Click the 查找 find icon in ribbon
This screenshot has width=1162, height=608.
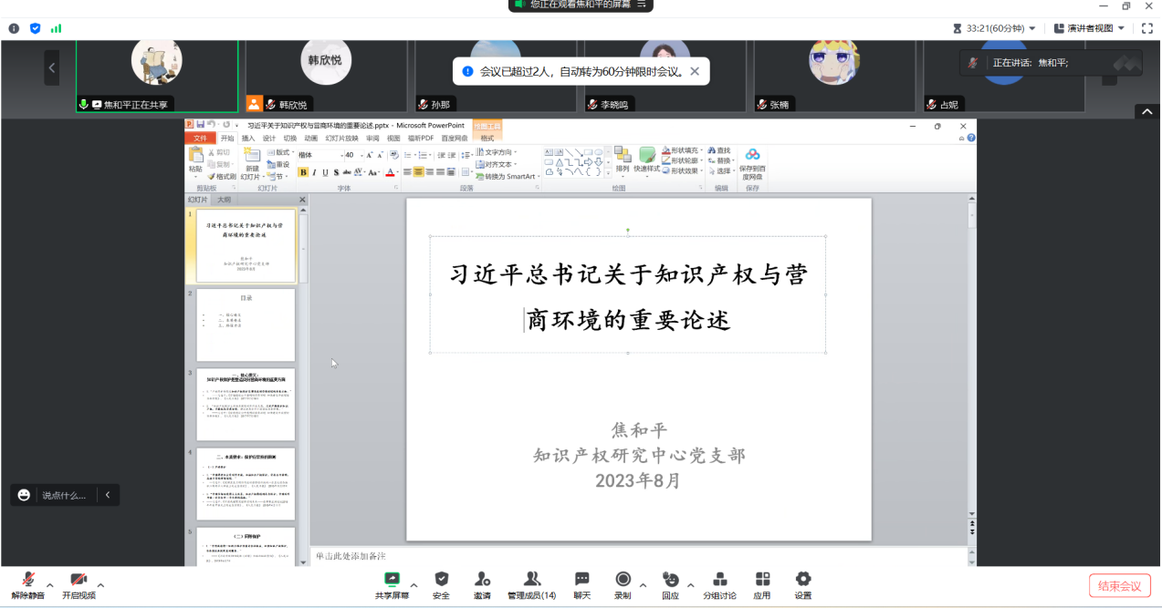[719, 150]
